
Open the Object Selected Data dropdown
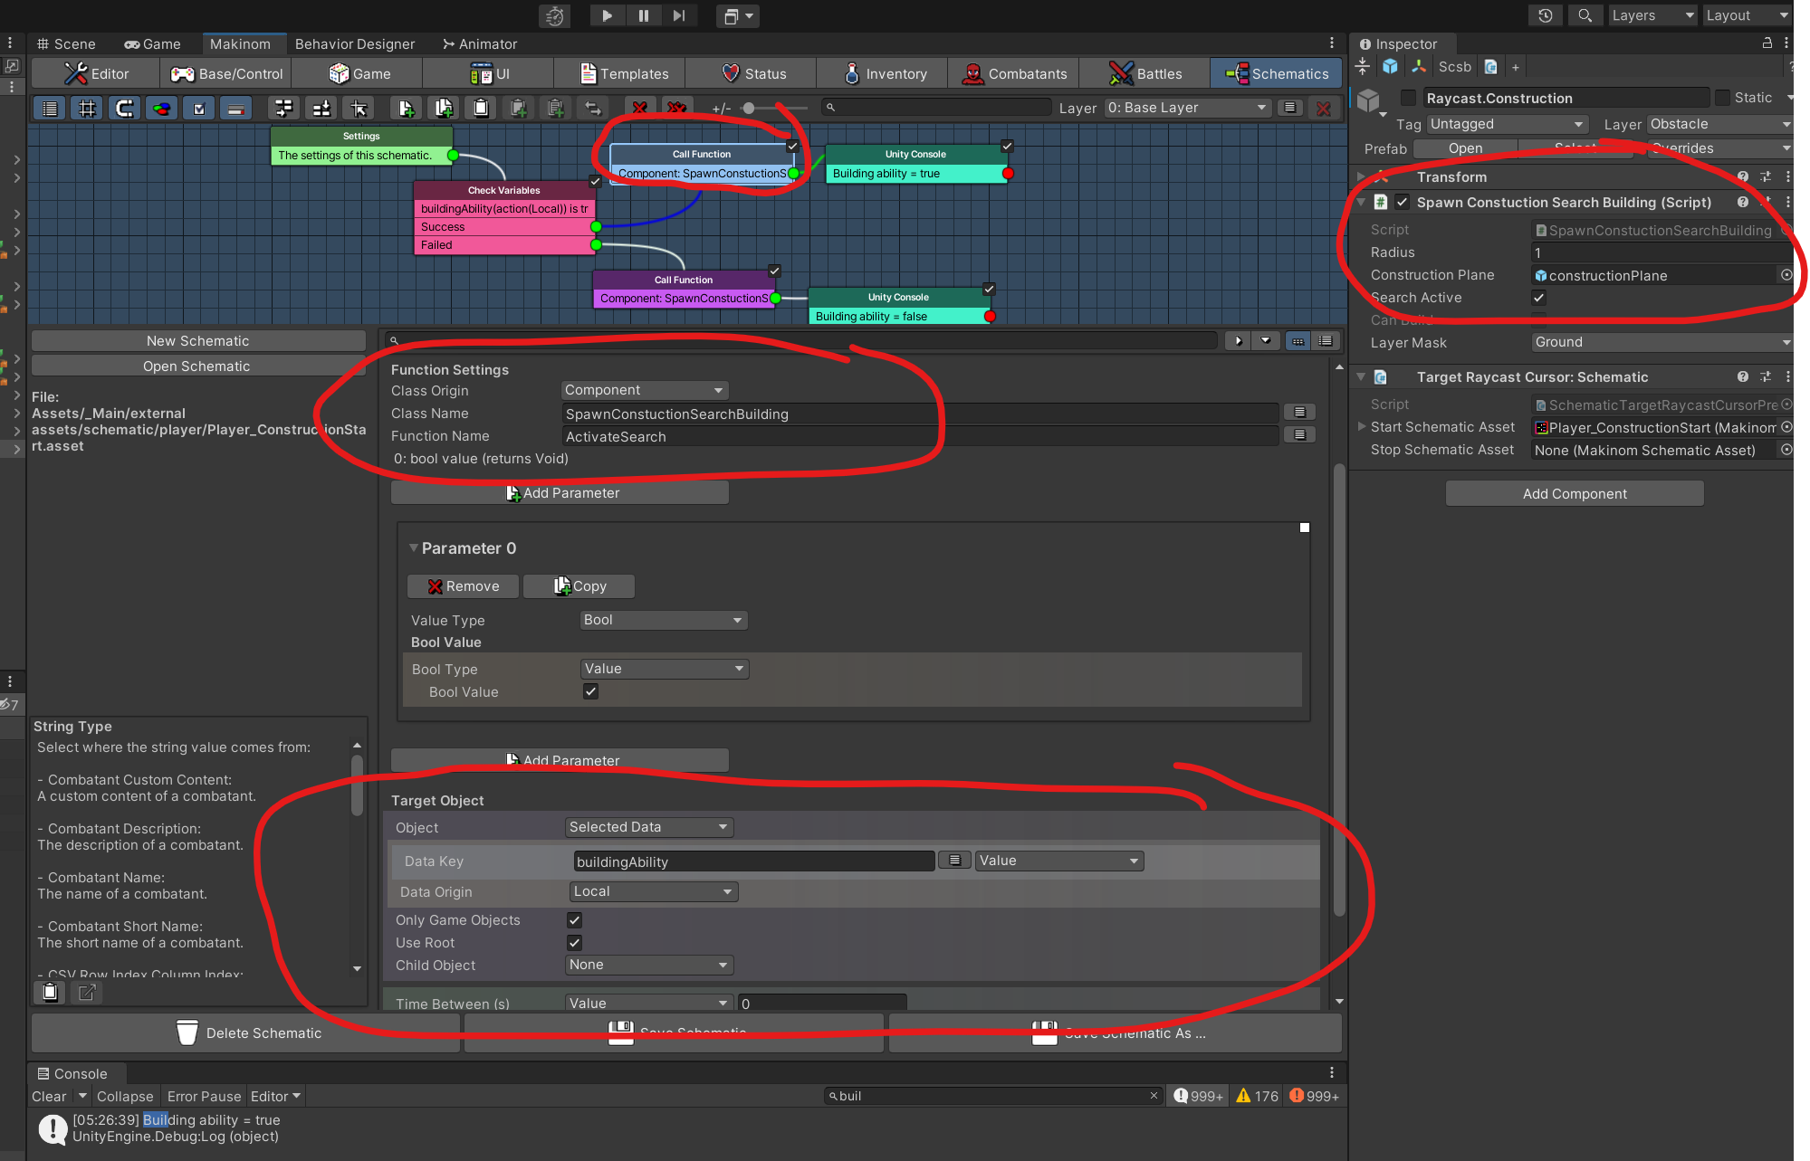point(649,827)
